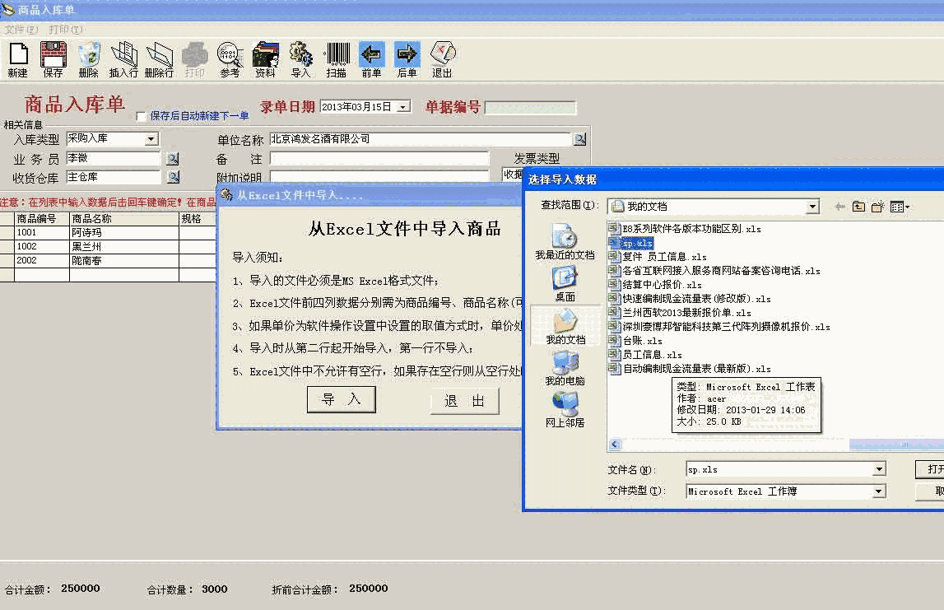
Task: Click the 新建 toolbar icon
Action: tap(18, 58)
